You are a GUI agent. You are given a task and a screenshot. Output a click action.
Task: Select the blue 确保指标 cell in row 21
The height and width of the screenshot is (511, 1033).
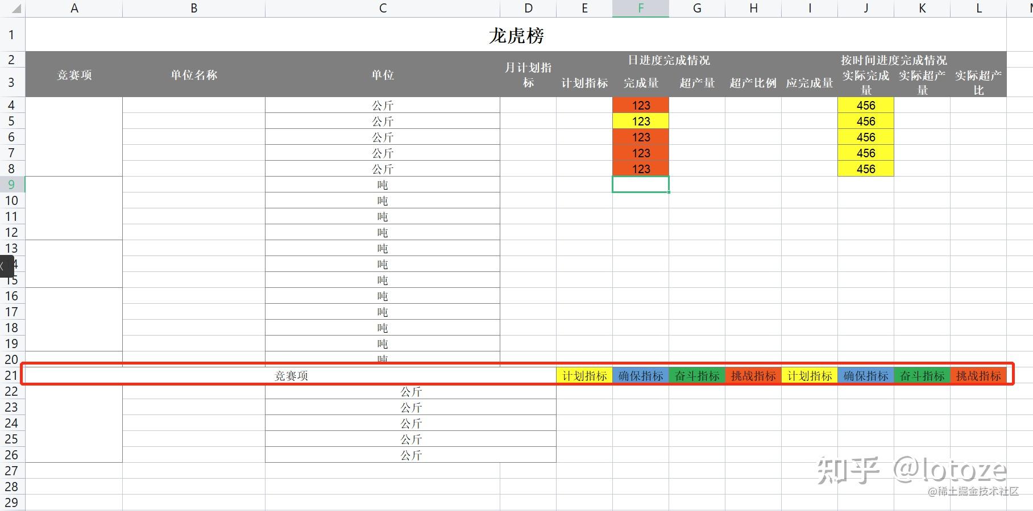(x=640, y=375)
